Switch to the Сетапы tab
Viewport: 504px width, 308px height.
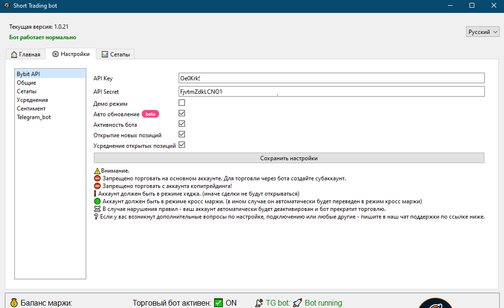coord(116,55)
